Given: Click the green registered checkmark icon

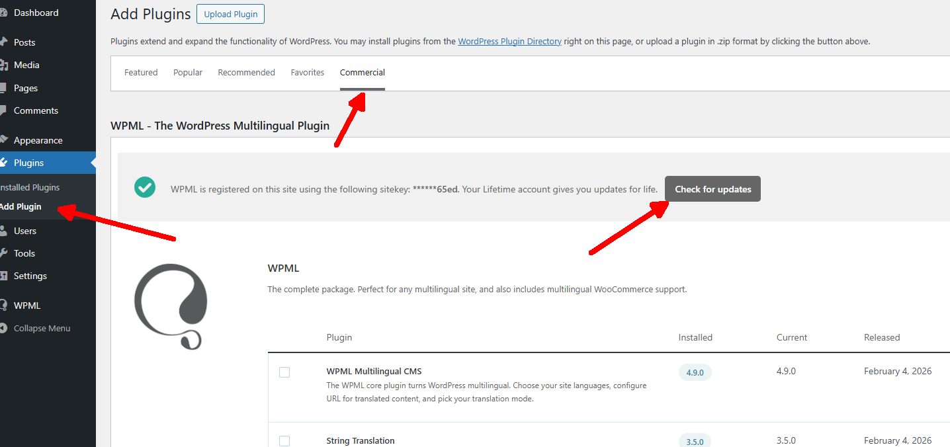Looking at the screenshot, I should click(x=144, y=187).
